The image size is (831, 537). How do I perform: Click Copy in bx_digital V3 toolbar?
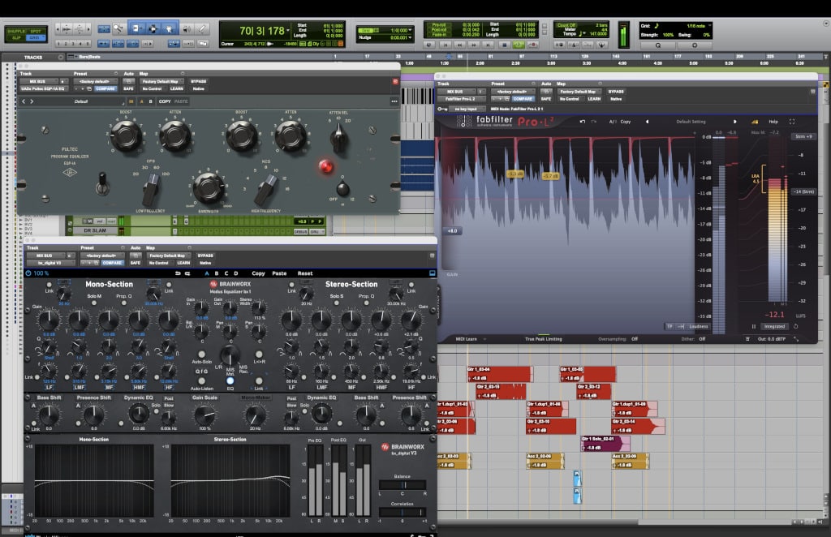pos(258,273)
